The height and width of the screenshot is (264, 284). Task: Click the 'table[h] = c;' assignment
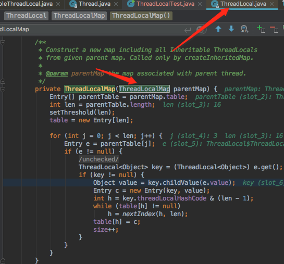[117, 222]
